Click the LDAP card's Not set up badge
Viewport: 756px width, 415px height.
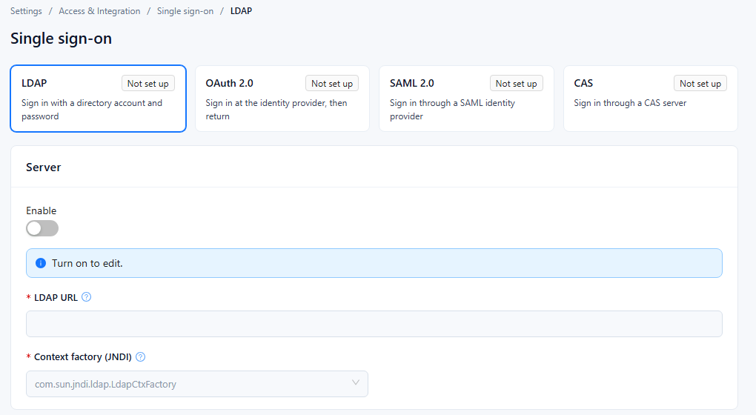point(148,84)
